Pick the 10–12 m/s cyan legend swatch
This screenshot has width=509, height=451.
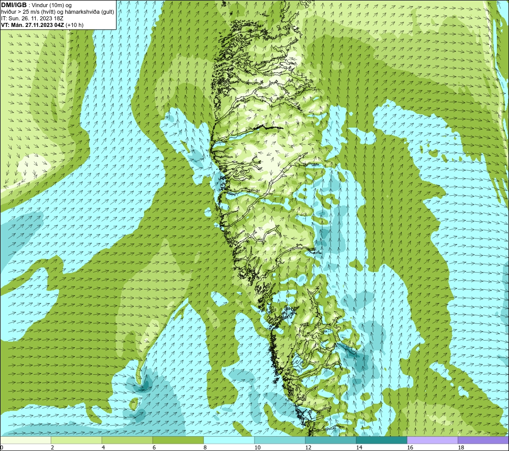pos(280,440)
